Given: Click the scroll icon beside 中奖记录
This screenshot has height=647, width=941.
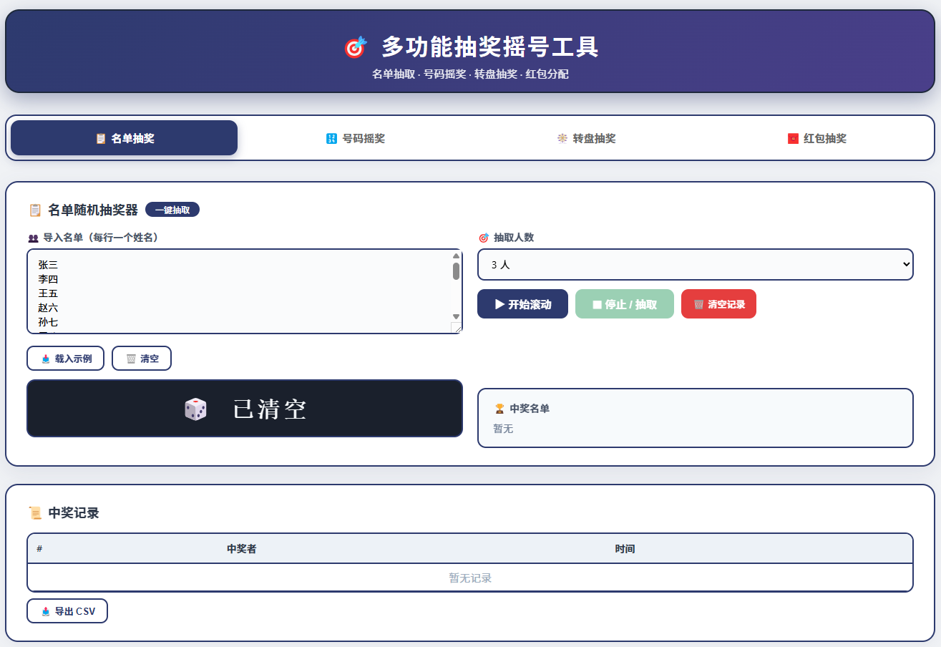Looking at the screenshot, I should [35, 513].
